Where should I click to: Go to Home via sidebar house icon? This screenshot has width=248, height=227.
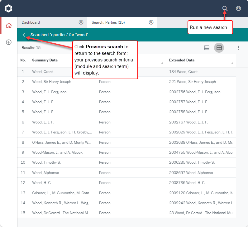9,26
